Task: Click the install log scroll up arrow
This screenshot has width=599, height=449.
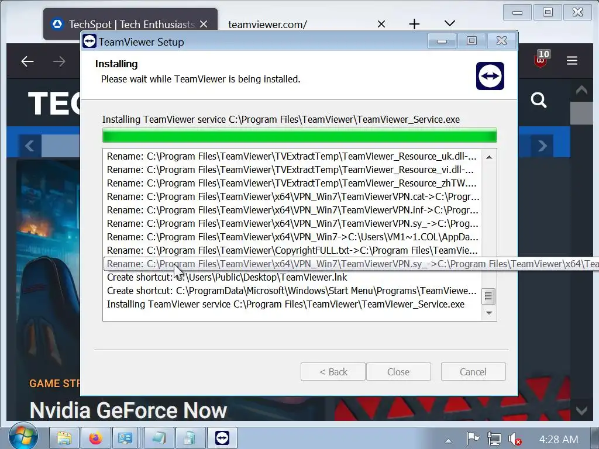Action: 489,157
